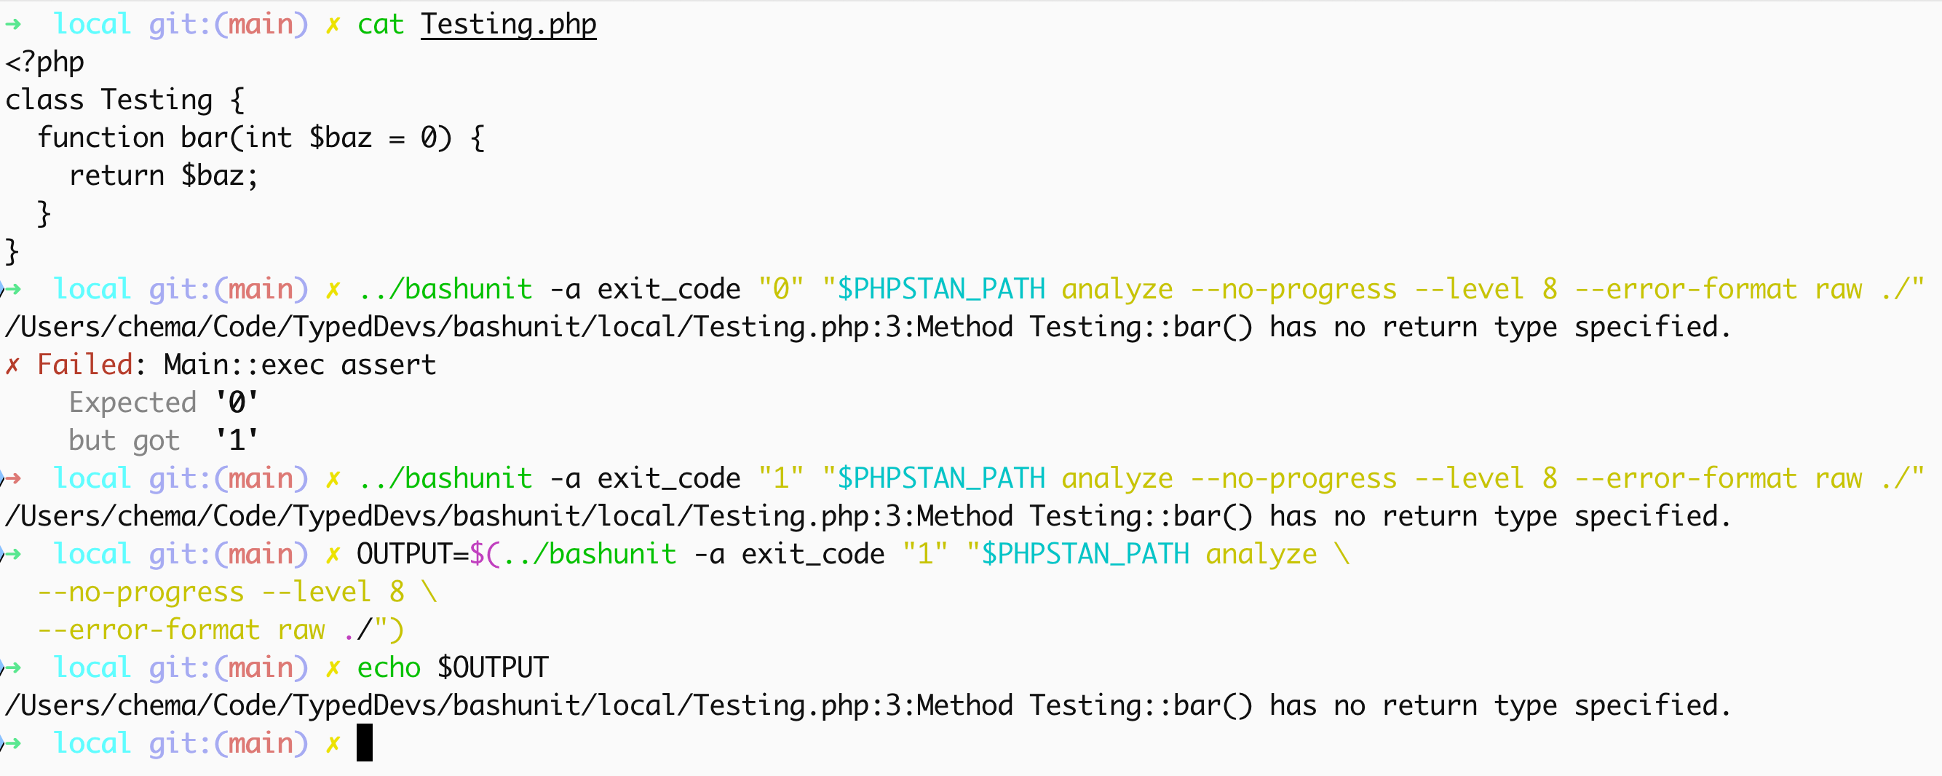
Task: Click the green prompt arrow on first line
Action: (x=13, y=24)
